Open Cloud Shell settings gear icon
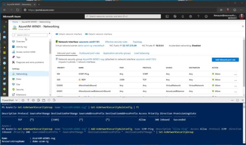 (33, 100)
